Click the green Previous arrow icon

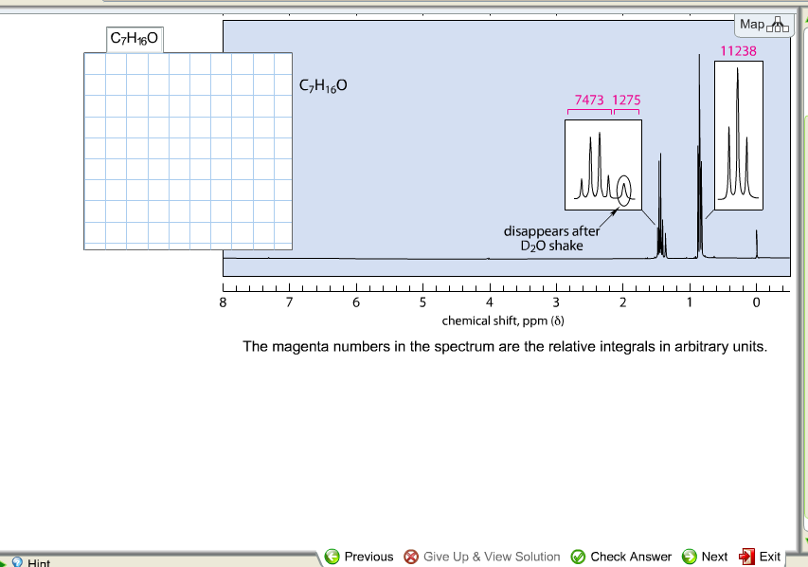click(332, 557)
